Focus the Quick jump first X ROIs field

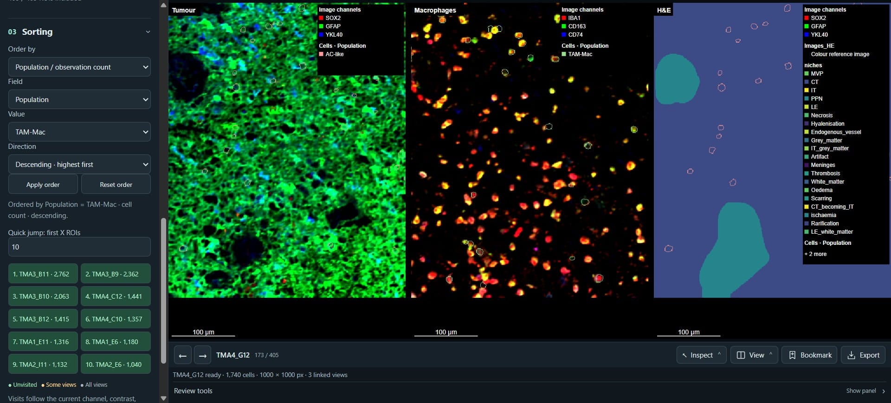click(x=79, y=247)
